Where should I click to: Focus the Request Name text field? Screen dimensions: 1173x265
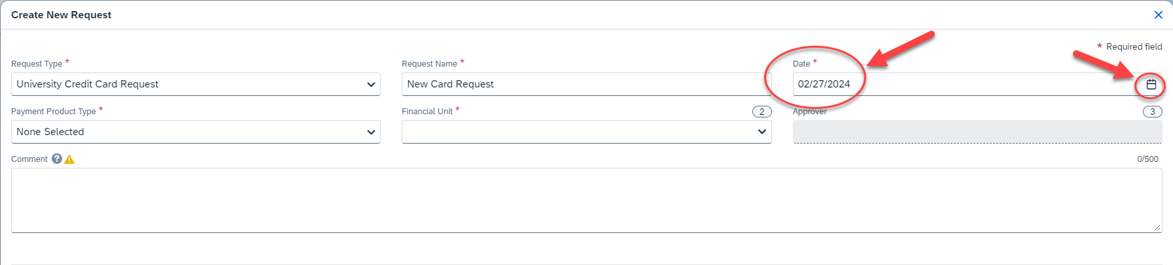tap(586, 84)
